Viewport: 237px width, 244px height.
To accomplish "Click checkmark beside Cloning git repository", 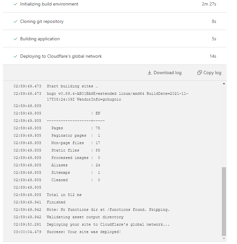I will click(15, 22).
